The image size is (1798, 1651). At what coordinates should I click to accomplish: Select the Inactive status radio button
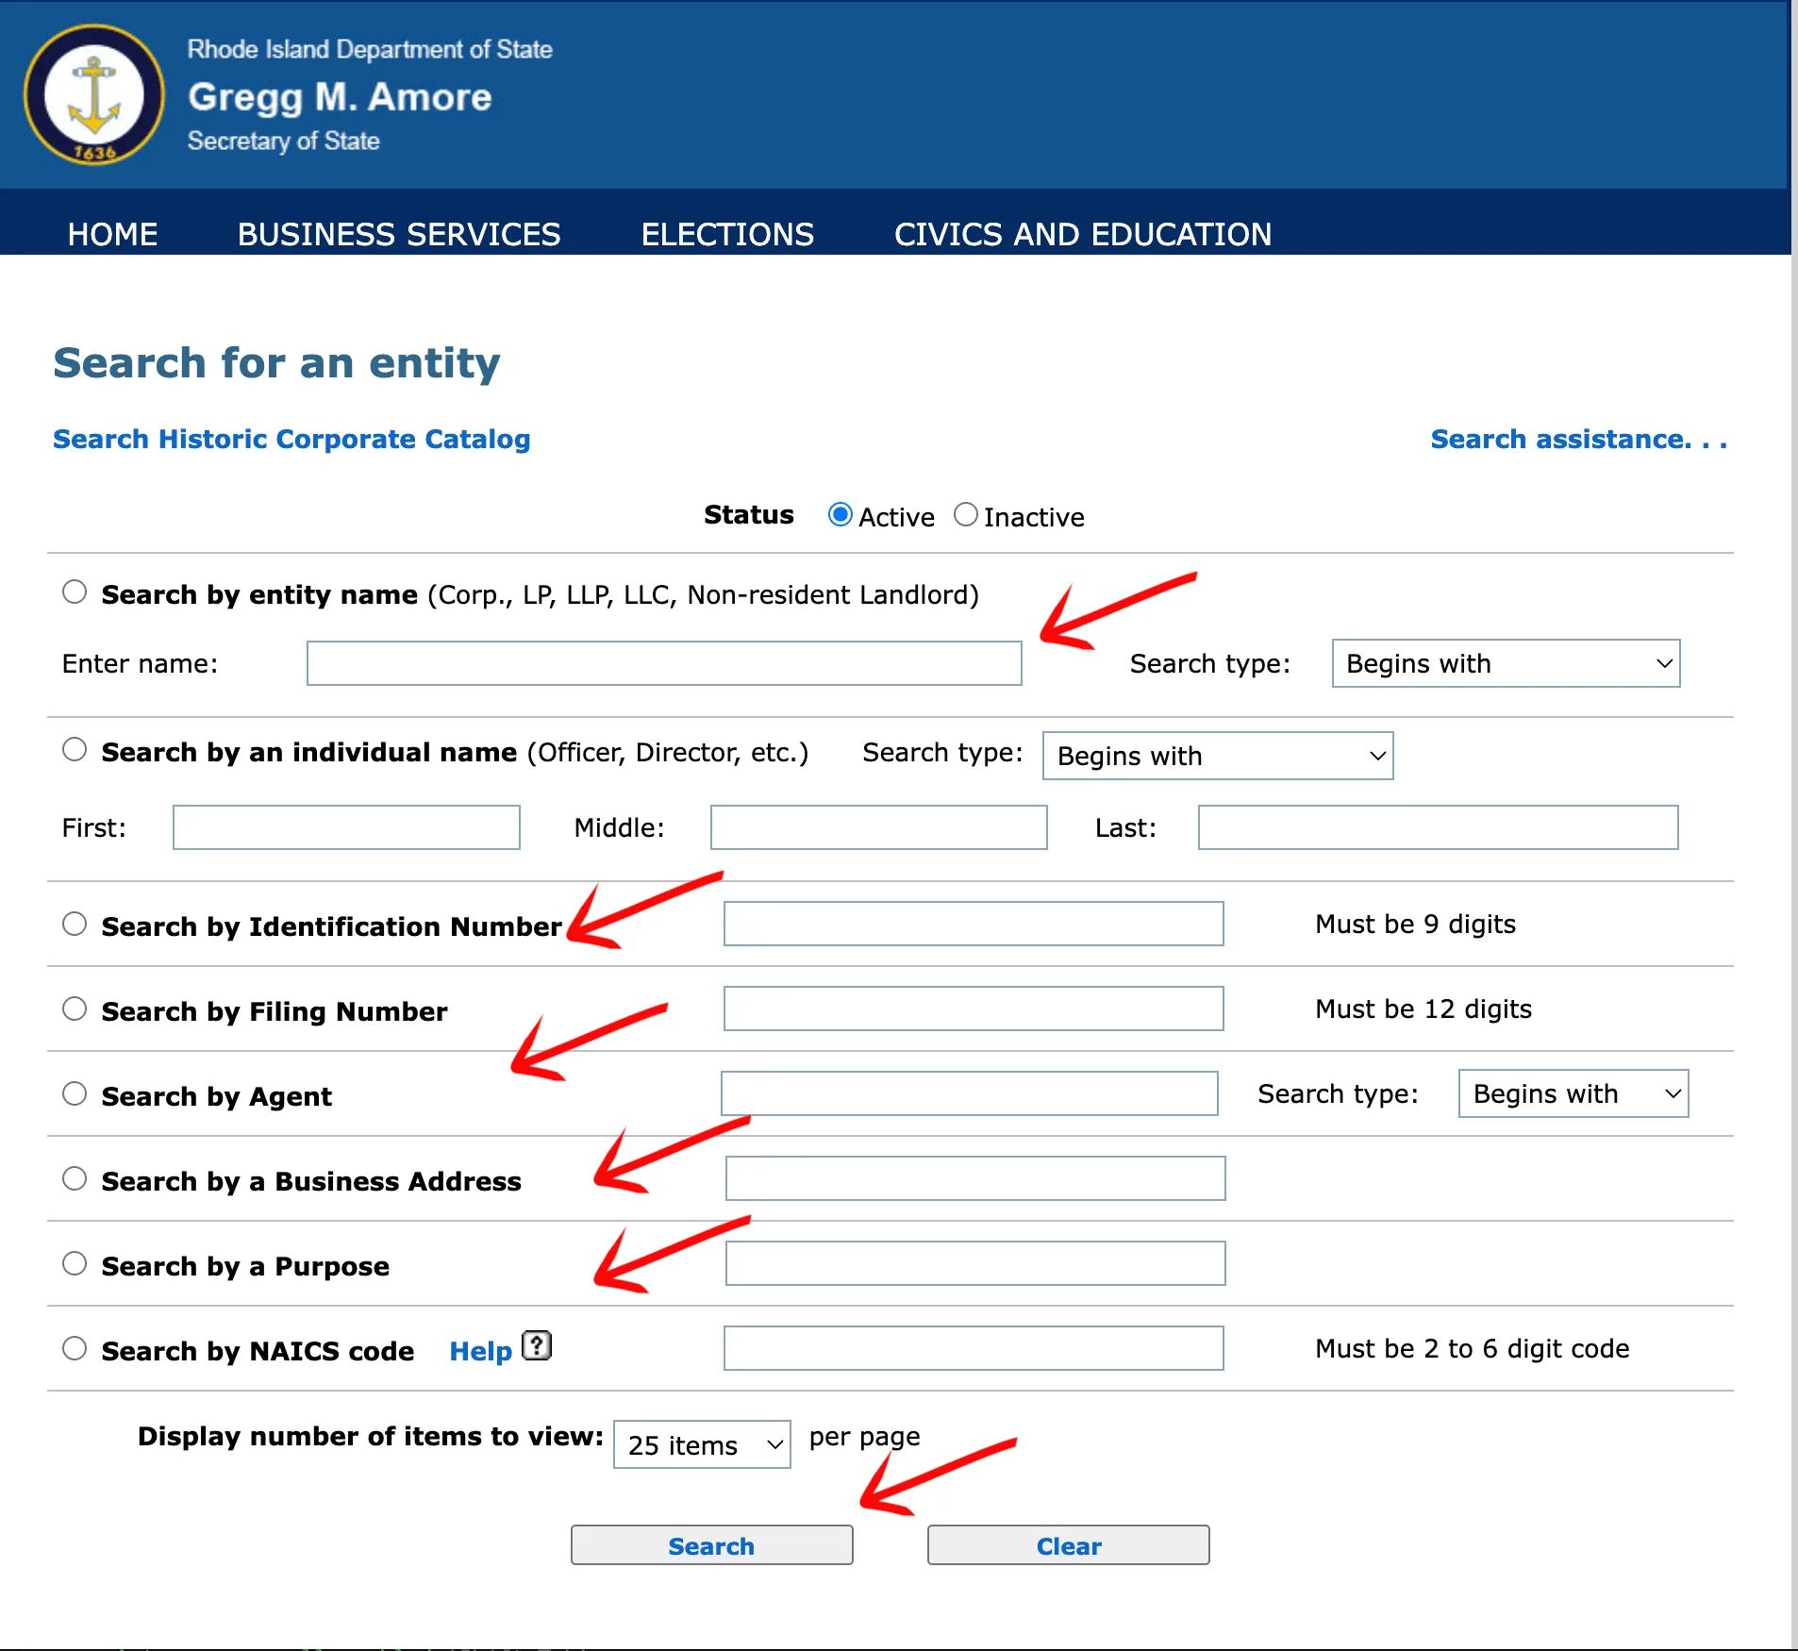coord(965,515)
